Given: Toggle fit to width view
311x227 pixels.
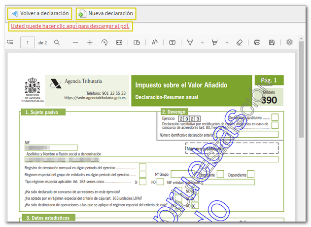Looking at the screenshot, I should pos(119,42).
